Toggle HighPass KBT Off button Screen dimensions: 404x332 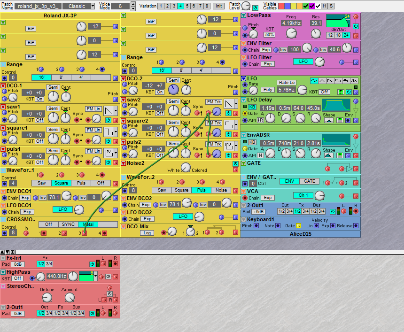coord(17,278)
